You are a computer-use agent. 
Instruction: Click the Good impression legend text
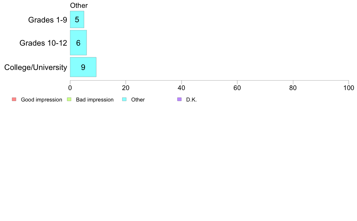coord(41,100)
